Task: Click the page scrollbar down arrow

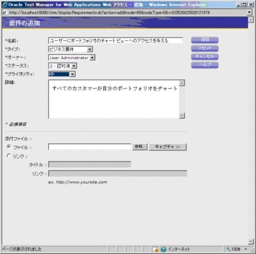Action: pos(251,242)
